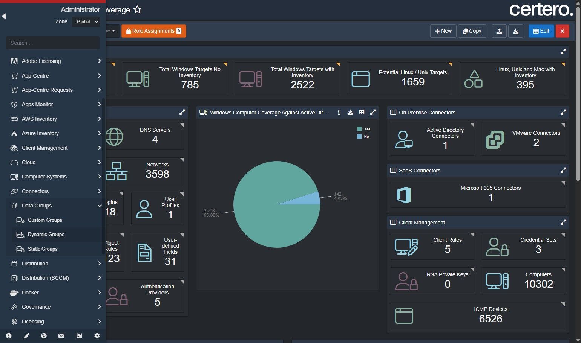Image resolution: width=581 pixels, height=343 pixels.
Task: Toggle the Yes legend entry in pie chart
Action: pyautogui.click(x=364, y=129)
